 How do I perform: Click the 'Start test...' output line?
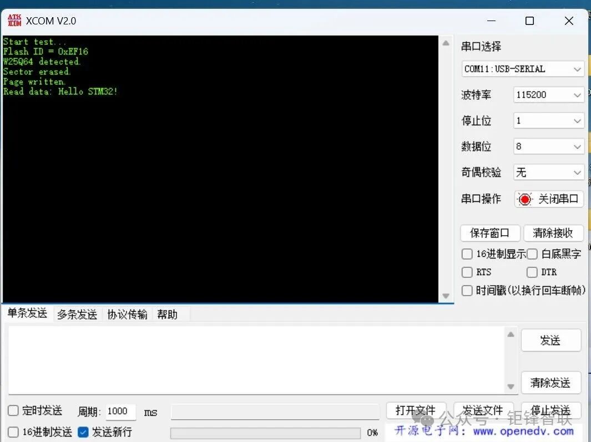[x=34, y=42]
